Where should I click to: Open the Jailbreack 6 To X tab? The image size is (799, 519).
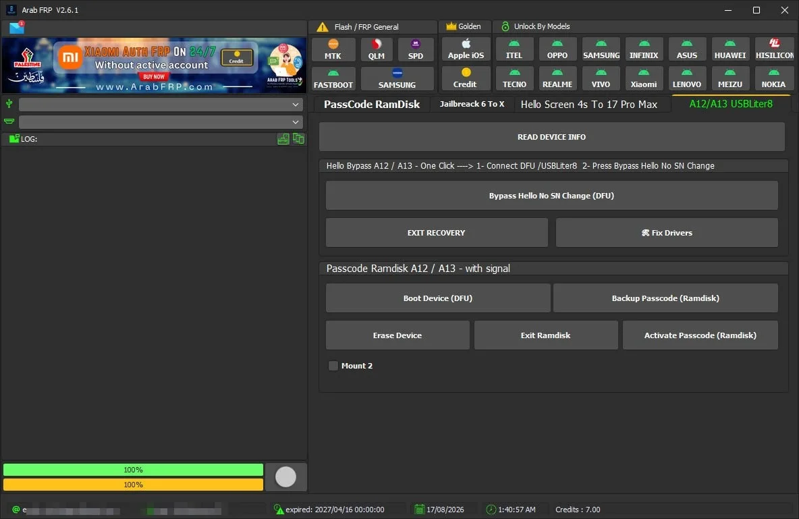(472, 104)
